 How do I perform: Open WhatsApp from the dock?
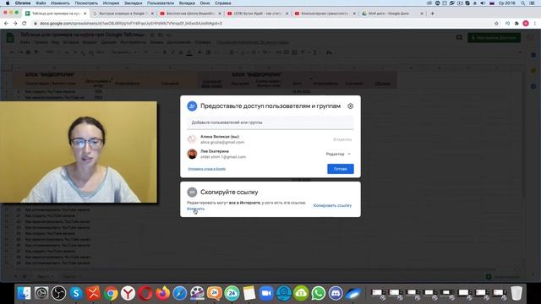point(318,293)
